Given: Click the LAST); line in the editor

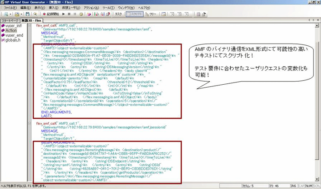Looking at the screenshot, I should click(47, 116).
